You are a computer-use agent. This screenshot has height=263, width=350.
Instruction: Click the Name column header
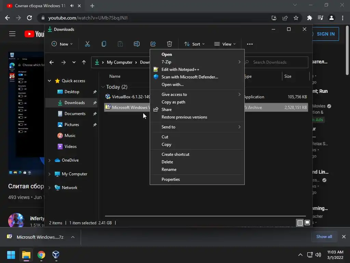pos(115,76)
